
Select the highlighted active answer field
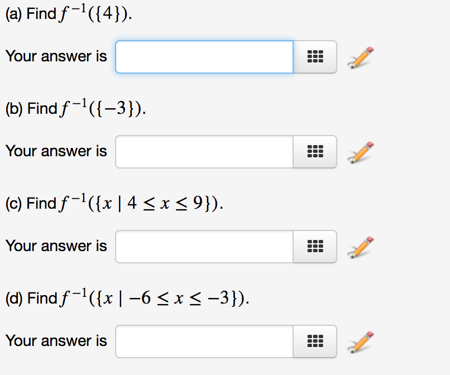click(204, 56)
